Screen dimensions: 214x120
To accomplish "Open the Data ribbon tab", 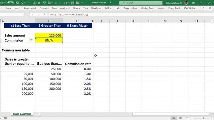I will click(54, 8).
